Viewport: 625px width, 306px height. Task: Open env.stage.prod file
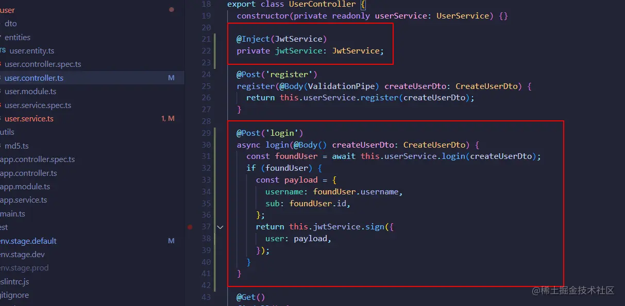coord(24,268)
